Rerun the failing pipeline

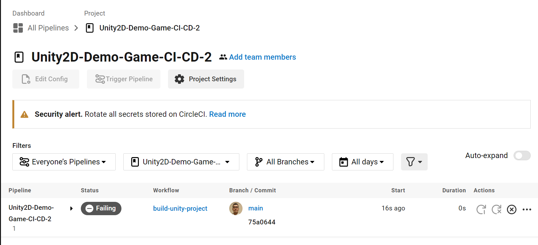tap(481, 209)
